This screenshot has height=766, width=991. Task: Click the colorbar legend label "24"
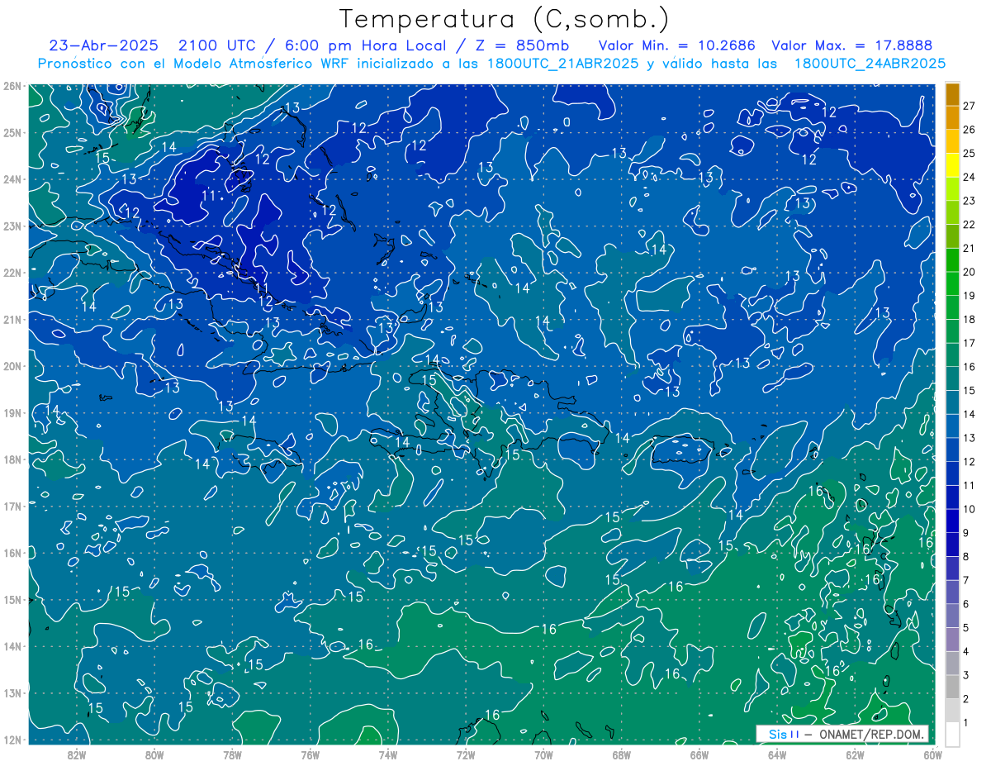(x=969, y=177)
